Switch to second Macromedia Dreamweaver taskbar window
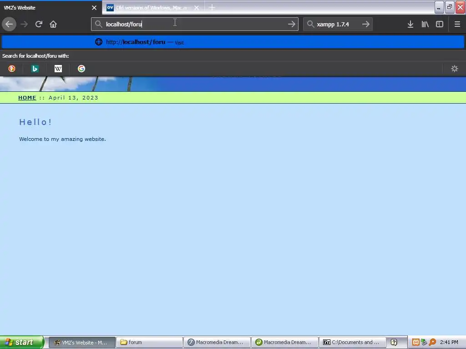The image size is (466, 349). tap(285, 342)
